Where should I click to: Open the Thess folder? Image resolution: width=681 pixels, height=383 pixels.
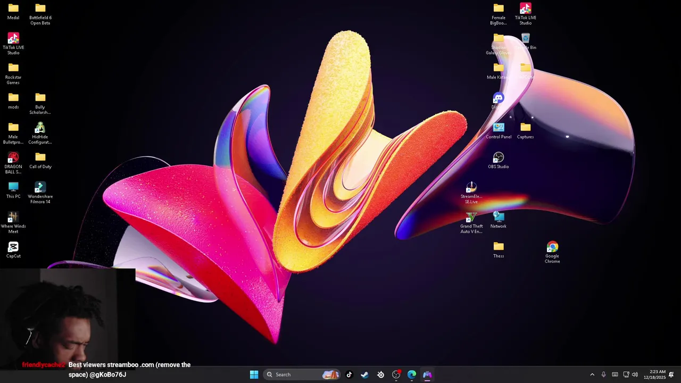[499, 249]
